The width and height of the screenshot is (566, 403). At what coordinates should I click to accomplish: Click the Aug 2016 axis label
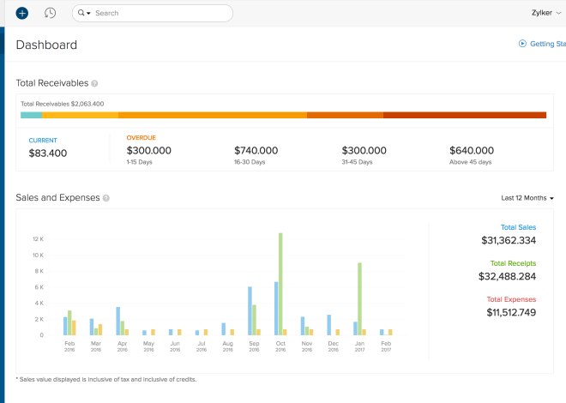pyautogui.click(x=228, y=346)
